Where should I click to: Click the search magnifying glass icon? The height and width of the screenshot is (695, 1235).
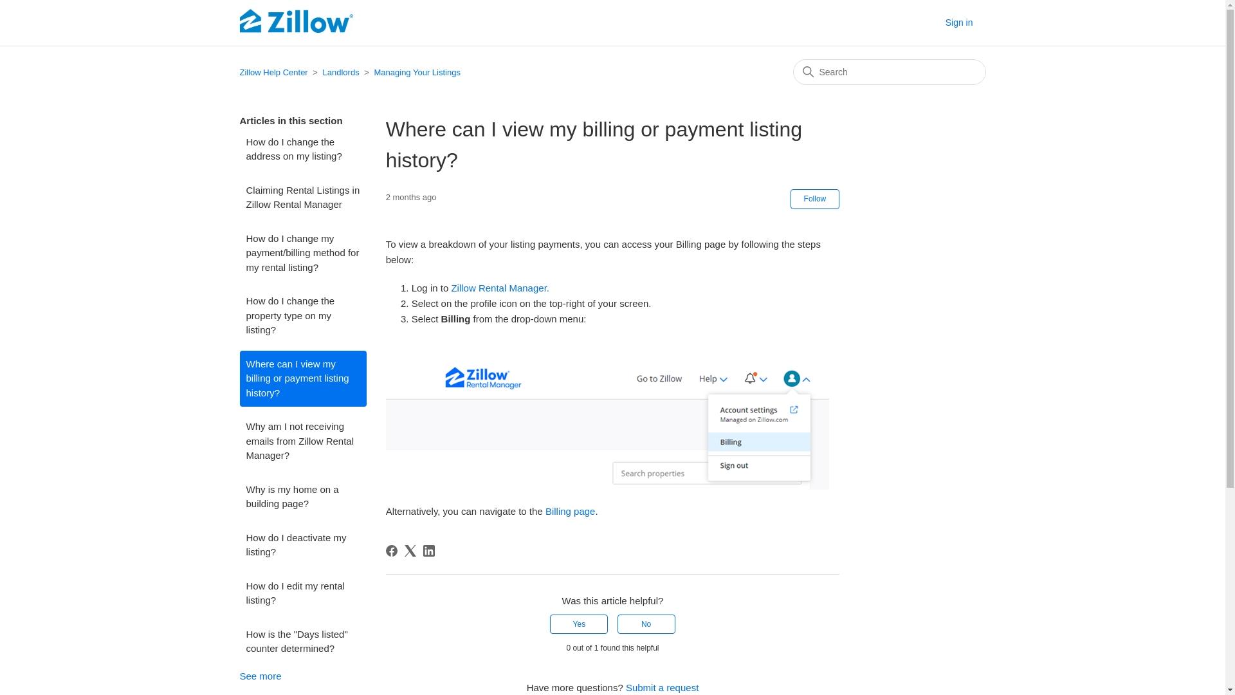click(x=809, y=72)
